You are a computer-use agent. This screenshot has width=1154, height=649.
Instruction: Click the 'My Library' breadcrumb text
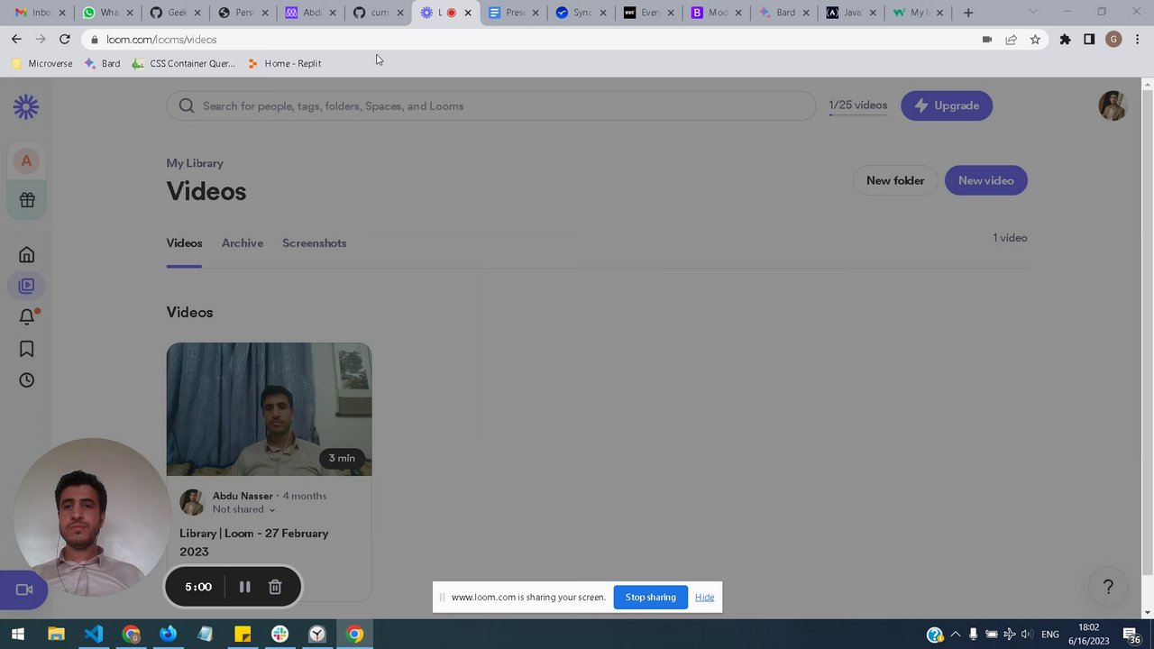[x=195, y=163]
